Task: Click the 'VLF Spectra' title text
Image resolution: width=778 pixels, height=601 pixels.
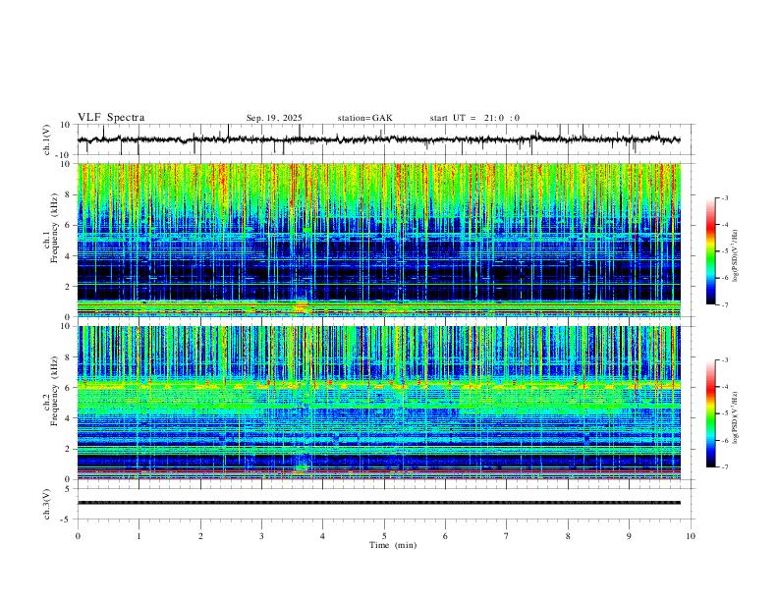Action: click(111, 118)
